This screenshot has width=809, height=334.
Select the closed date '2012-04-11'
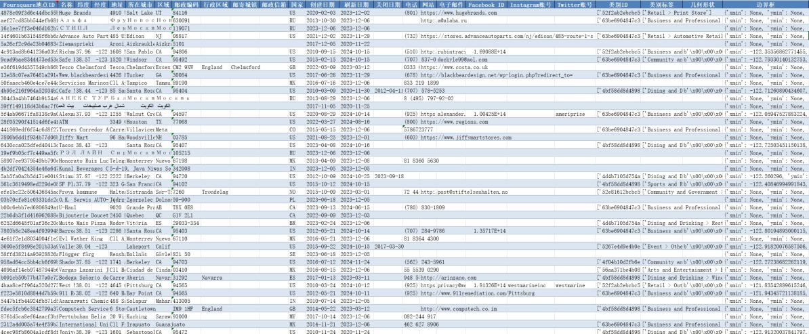388,91
